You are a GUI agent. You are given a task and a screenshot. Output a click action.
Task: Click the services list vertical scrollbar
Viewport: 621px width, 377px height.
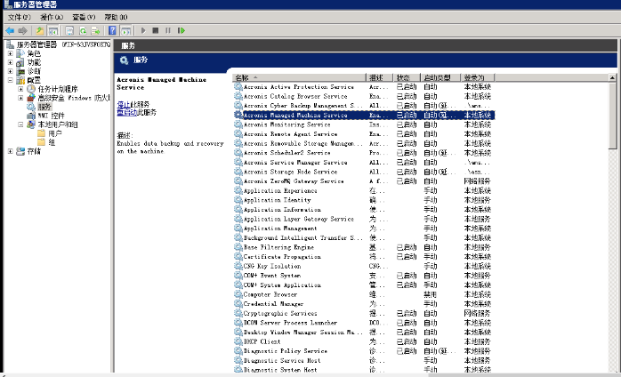point(614,222)
